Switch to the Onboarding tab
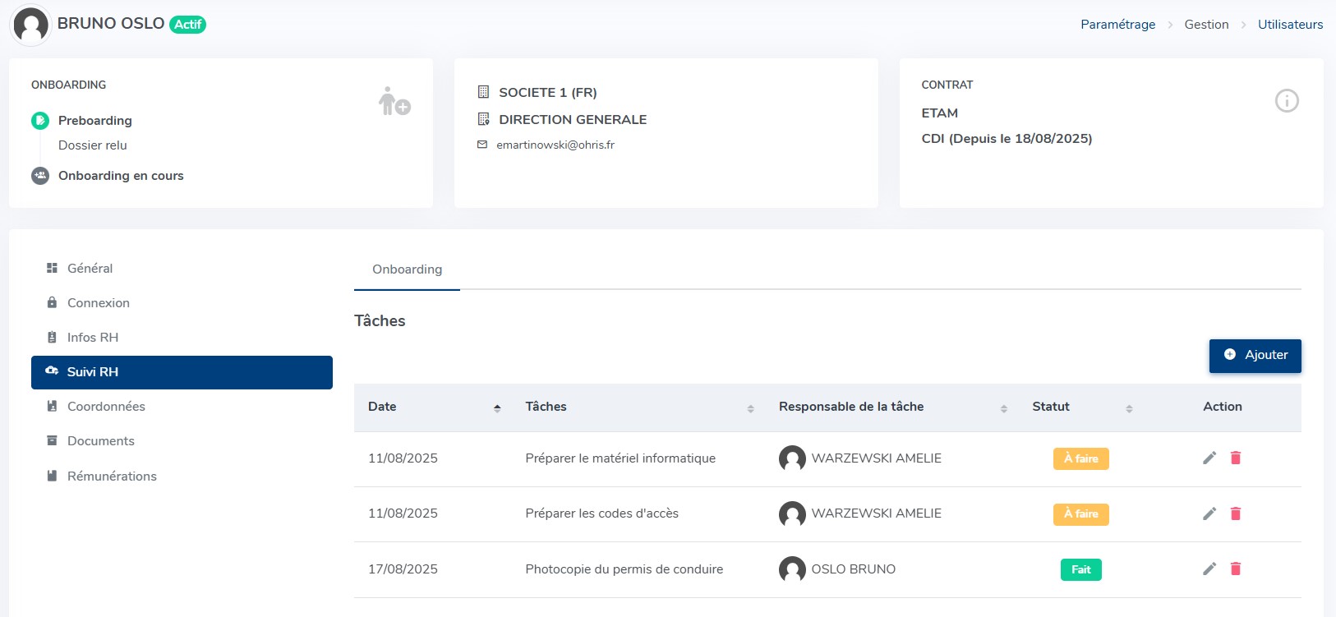The image size is (1336, 617). click(407, 269)
